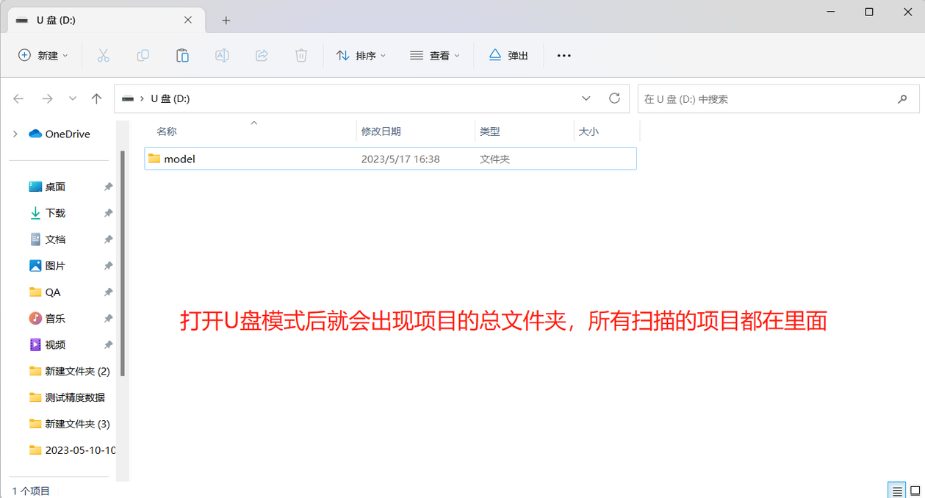Screen dimensions: 925x498
Task: Sort by 类型 column header
Action: point(489,131)
